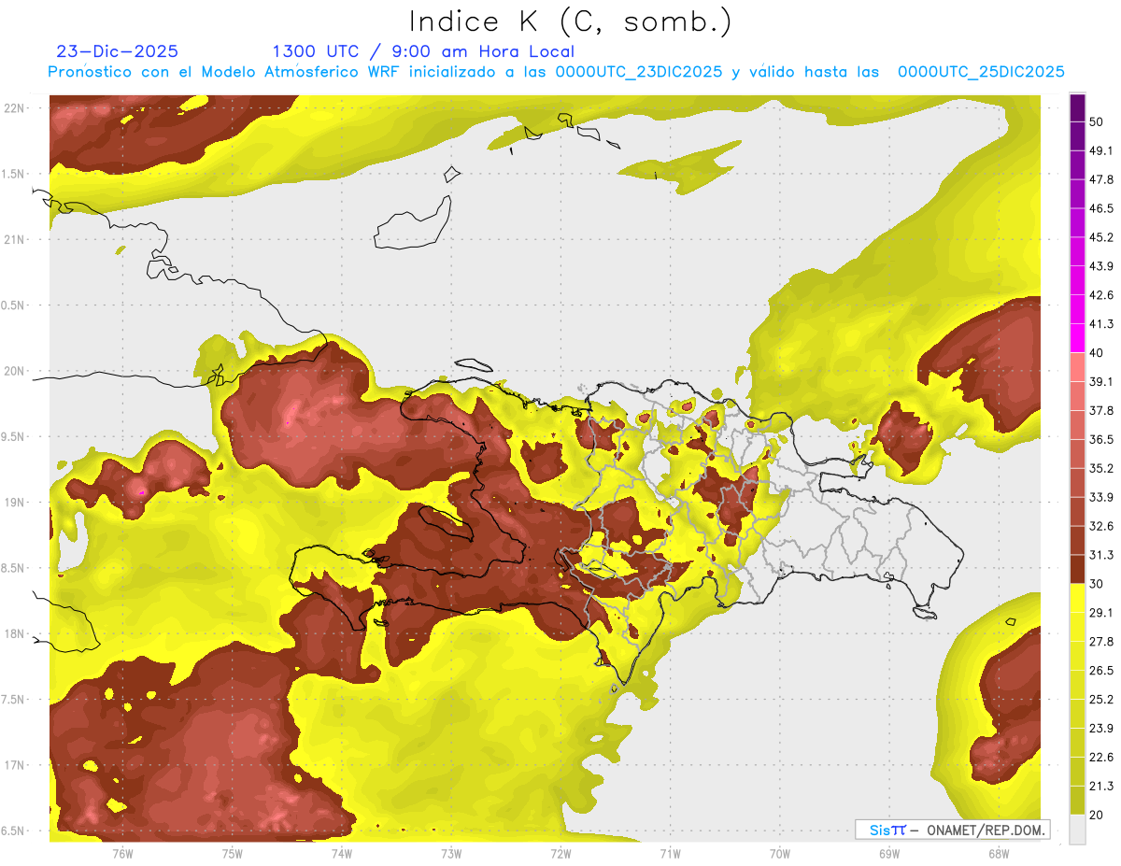1121x866 pixels.
Task: Click the colorbar value '35.2'
Action: tap(1101, 468)
